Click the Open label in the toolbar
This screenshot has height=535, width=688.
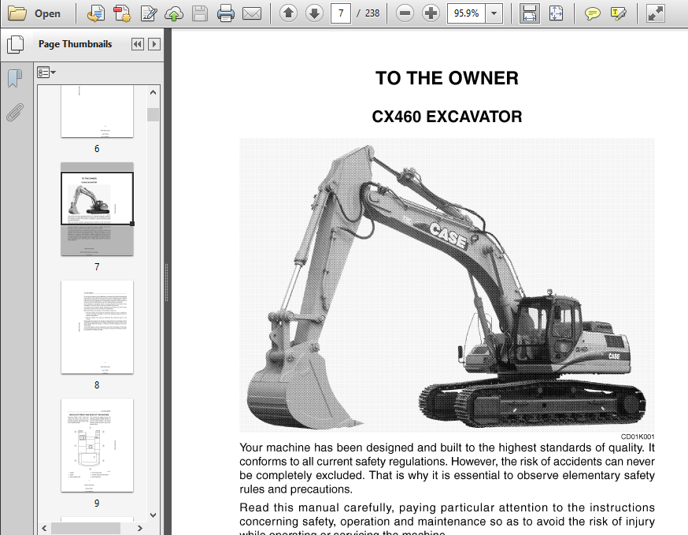[x=47, y=13]
